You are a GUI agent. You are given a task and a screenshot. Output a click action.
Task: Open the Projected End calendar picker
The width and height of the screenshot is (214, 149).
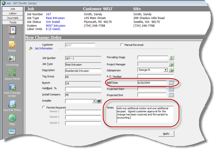tap(171, 95)
